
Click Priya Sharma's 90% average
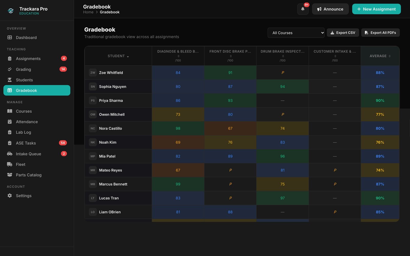coord(380,101)
